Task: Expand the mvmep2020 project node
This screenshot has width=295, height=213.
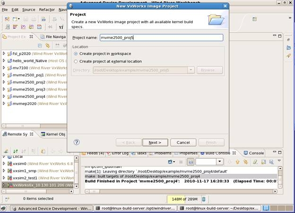Action: click(x=4, y=103)
